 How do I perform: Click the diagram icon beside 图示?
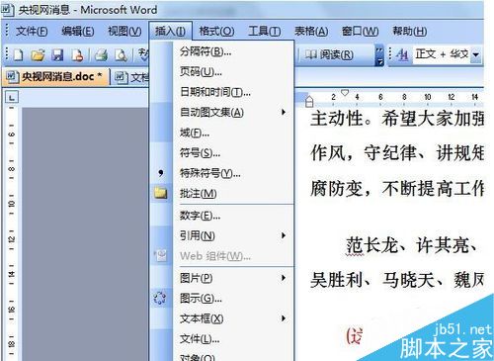[x=160, y=298]
